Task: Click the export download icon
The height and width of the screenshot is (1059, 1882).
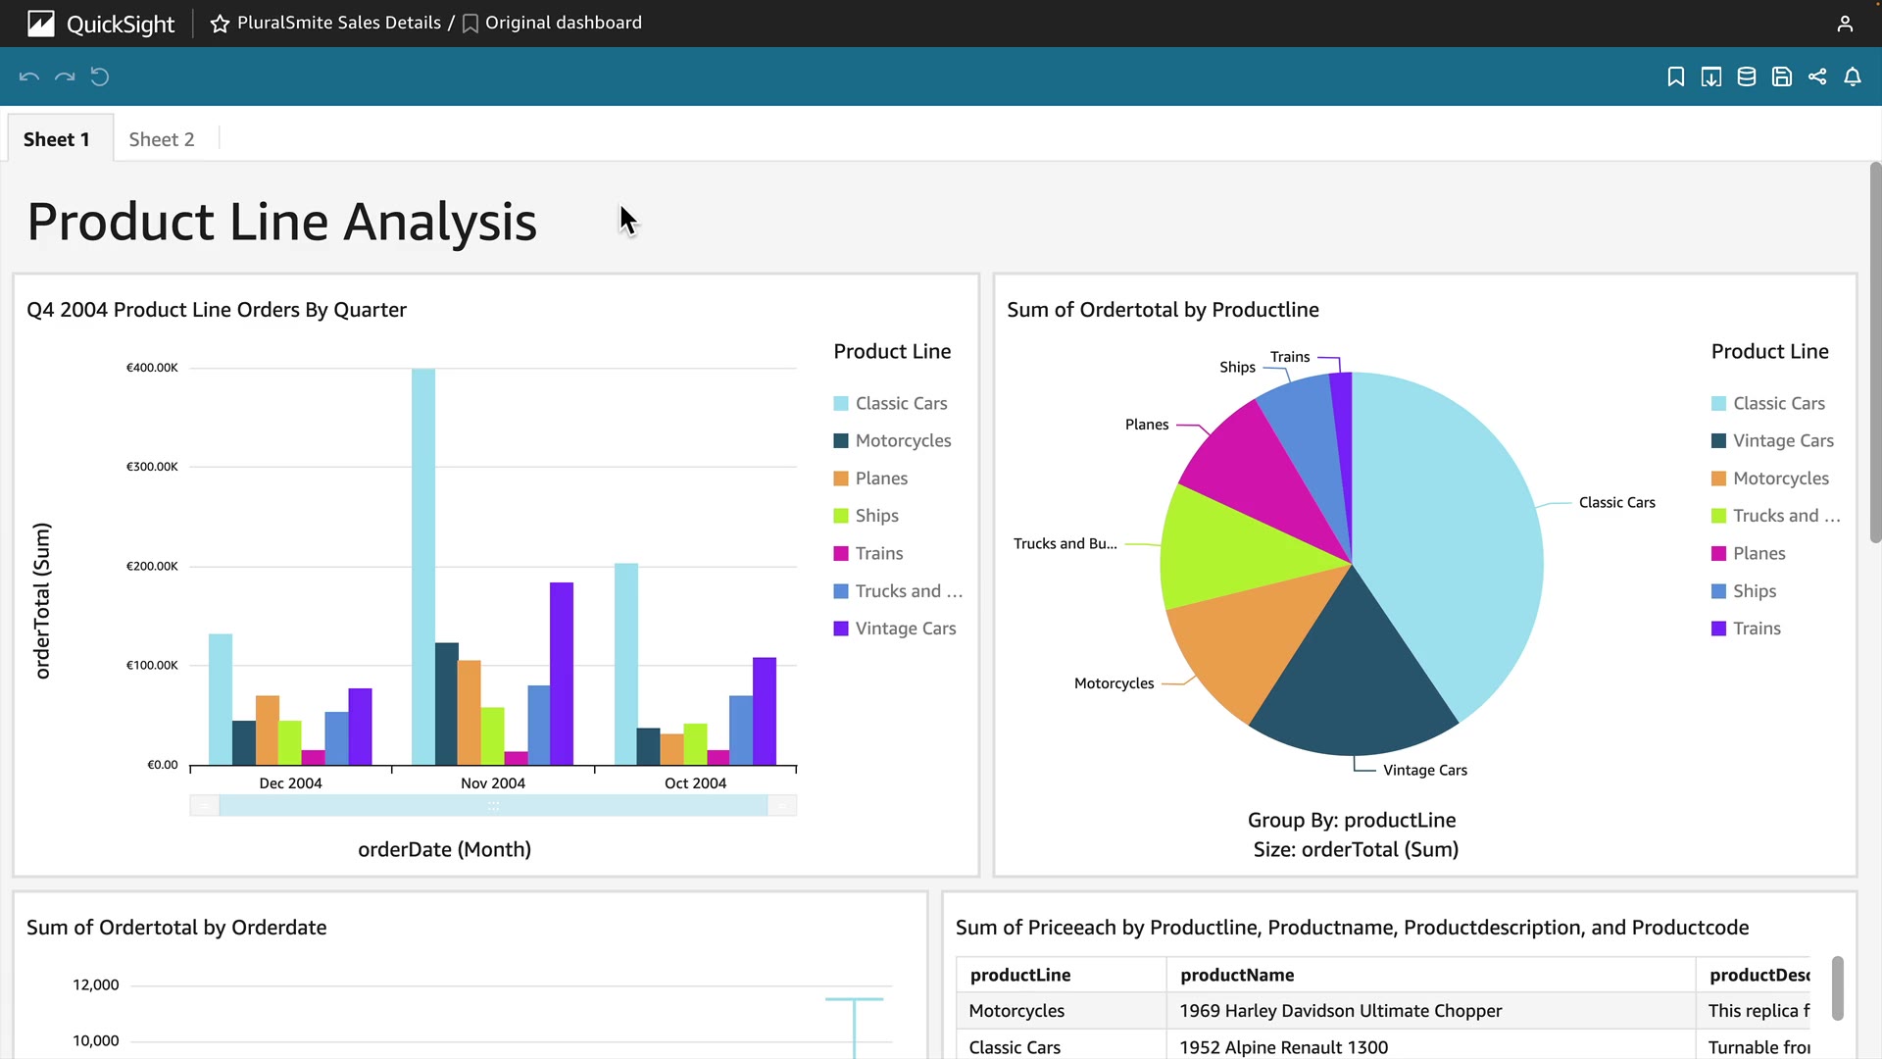Action: pos(1711,76)
